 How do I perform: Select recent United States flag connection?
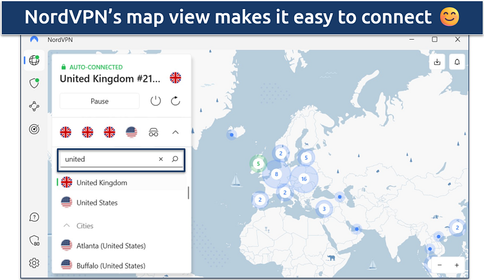[x=131, y=132]
